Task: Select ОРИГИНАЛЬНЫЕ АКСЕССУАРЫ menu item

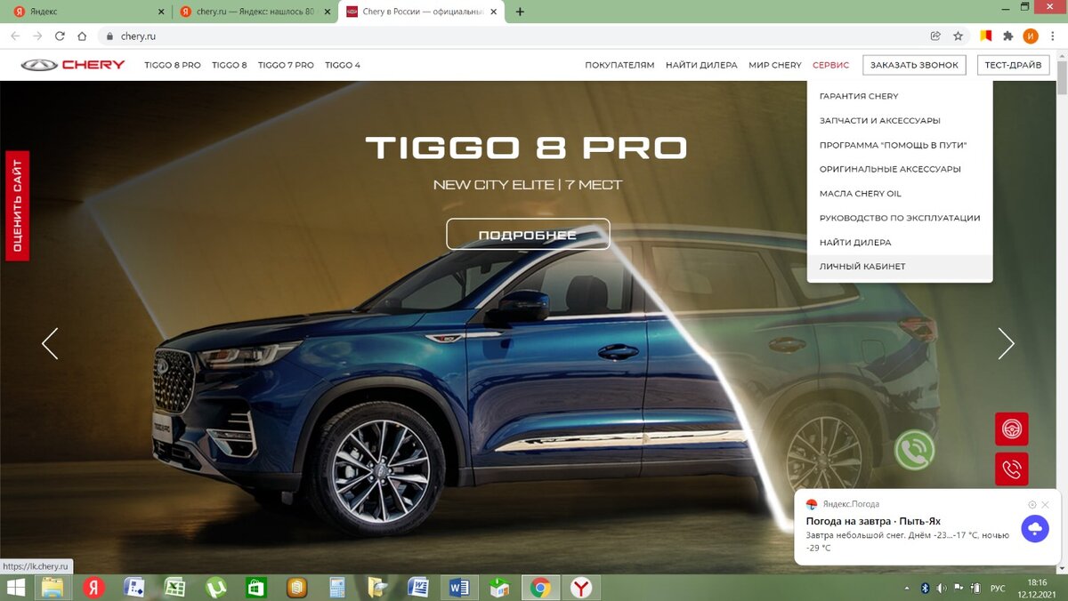Action: (x=900, y=169)
